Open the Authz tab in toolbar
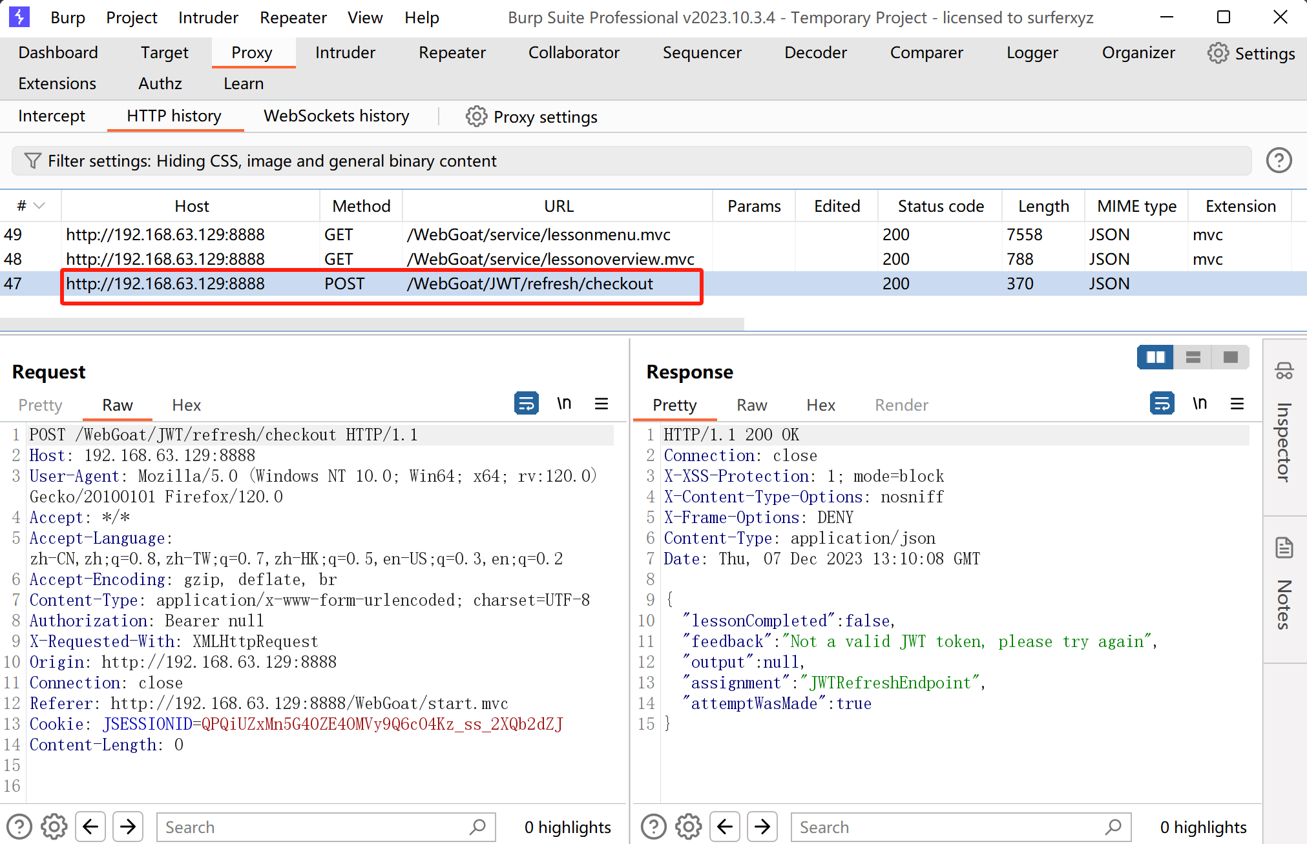The image size is (1307, 844). 160,84
